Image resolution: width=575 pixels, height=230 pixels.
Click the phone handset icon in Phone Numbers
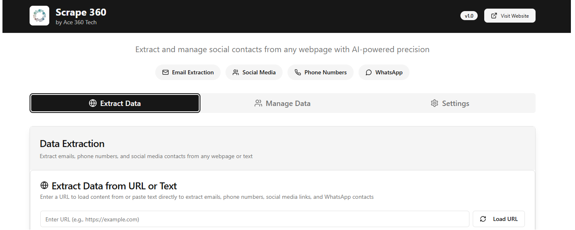tap(298, 72)
